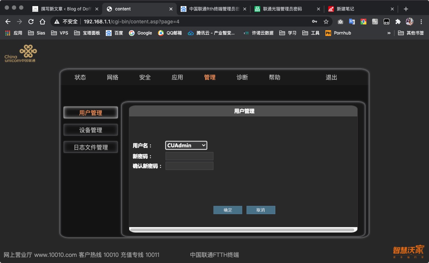
Task: Click the 新密码 input field
Action: point(189,156)
